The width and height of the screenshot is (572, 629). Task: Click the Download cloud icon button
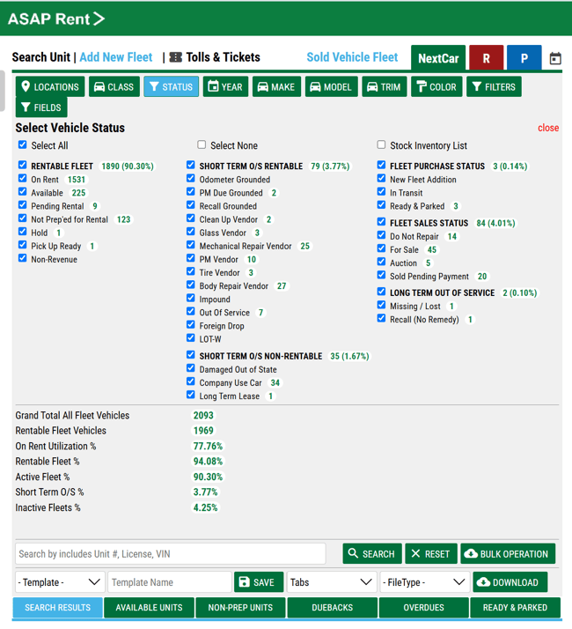(x=510, y=582)
